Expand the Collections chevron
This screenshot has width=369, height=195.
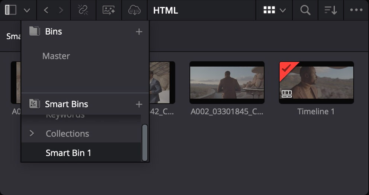point(32,133)
